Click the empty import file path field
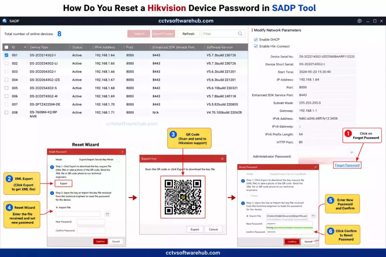Screen dimensions: 386x257 pos(78,214)
